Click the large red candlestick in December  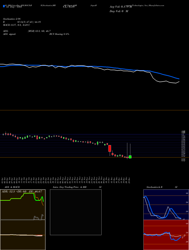(110, 148)
